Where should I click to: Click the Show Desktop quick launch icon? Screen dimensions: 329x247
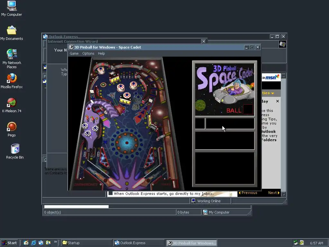coord(26,243)
